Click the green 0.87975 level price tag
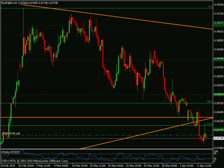Screen dimensions: 224x168 [x=219, y=130]
